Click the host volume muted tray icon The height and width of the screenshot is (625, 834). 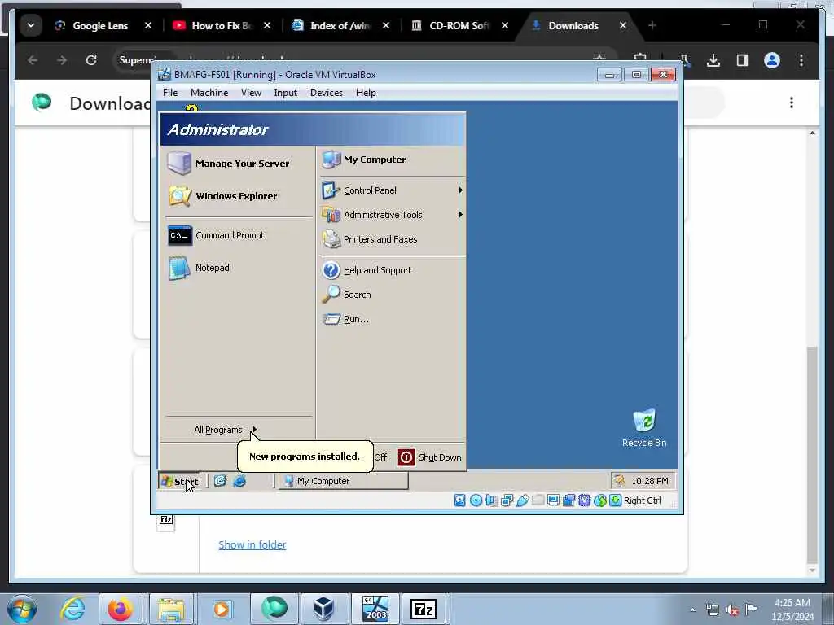pyautogui.click(x=732, y=610)
